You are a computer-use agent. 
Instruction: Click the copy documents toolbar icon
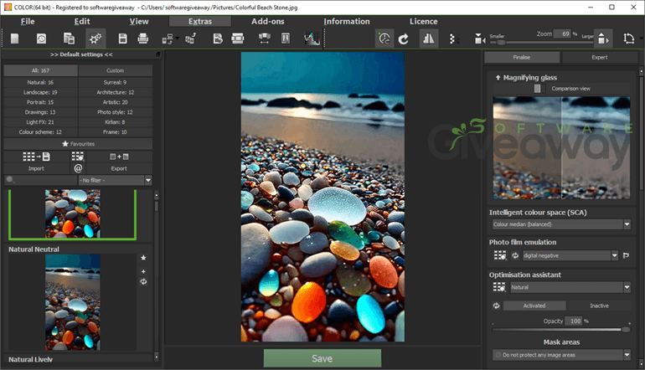pos(69,39)
